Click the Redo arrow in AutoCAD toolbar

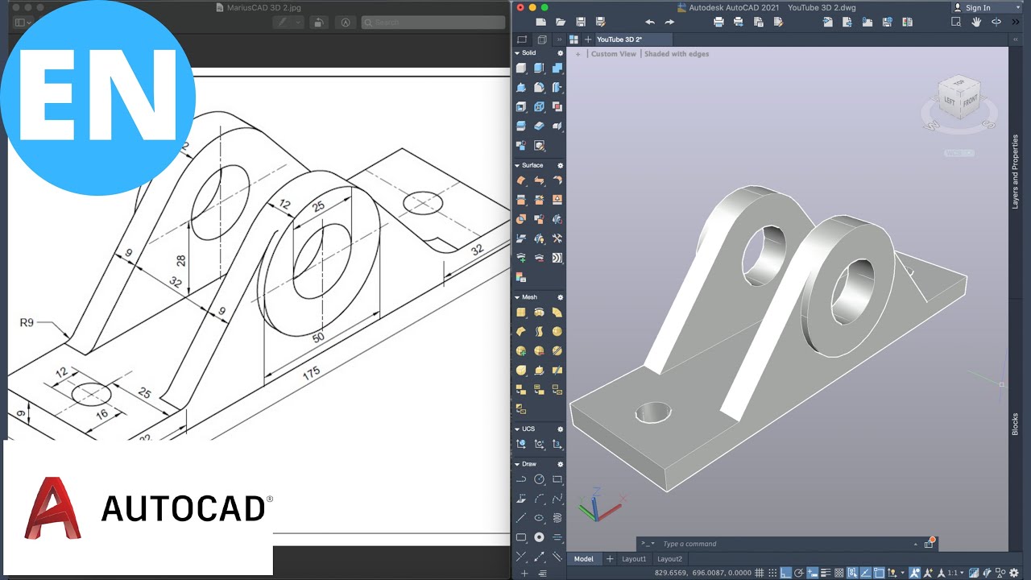[x=669, y=22]
